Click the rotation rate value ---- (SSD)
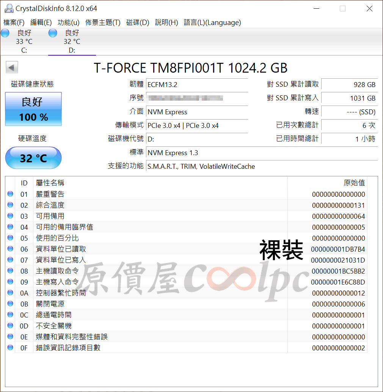This screenshot has height=392, width=383. coord(349,112)
